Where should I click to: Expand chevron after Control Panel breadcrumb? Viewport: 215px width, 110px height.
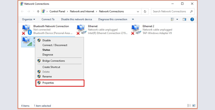[68, 11]
